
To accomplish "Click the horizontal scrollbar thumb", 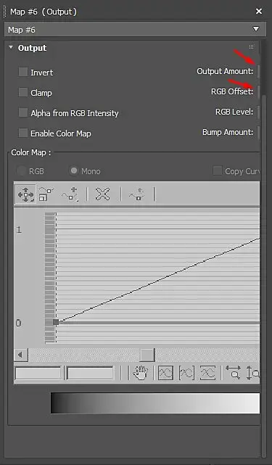I will pyautogui.click(x=147, y=355).
